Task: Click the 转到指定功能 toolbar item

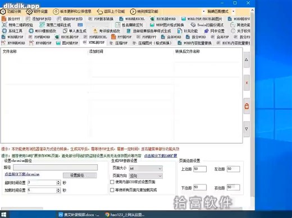Action: (144, 12)
